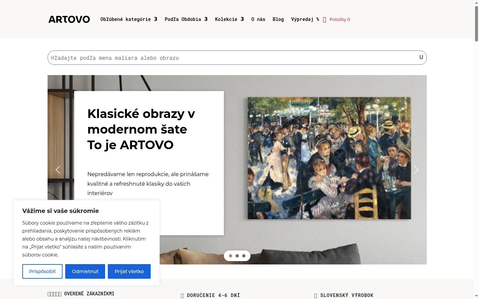The width and height of the screenshot is (479, 299).
Task: Click the star rating icons by Overené zákazníkmi
Action: [55, 294]
